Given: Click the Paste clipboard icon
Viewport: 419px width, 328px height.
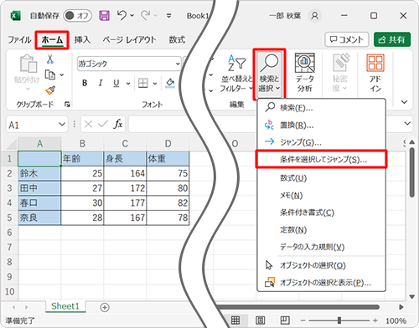Looking at the screenshot, I should (28, 64).
